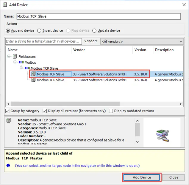Toggle Display all versions checkbox
The image size is (189, 185).
(45, 111)
